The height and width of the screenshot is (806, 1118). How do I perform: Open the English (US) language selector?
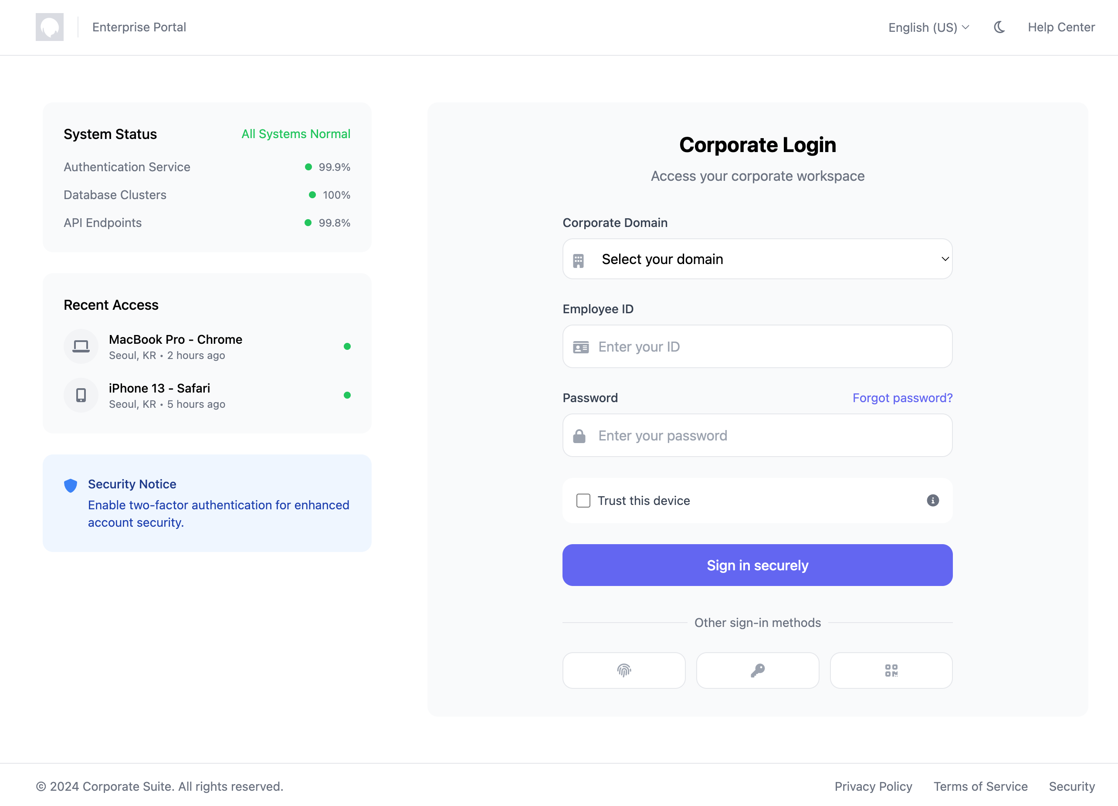pos(929,27)
